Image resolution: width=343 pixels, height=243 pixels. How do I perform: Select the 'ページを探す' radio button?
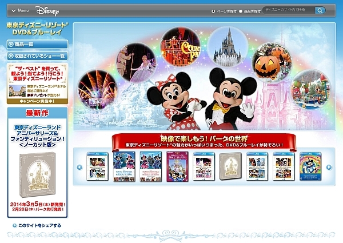tap(213, 11)
